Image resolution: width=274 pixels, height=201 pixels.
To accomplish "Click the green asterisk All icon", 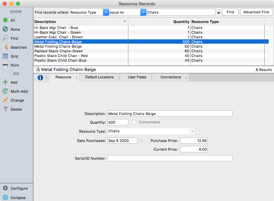I will tap(5, 20).
